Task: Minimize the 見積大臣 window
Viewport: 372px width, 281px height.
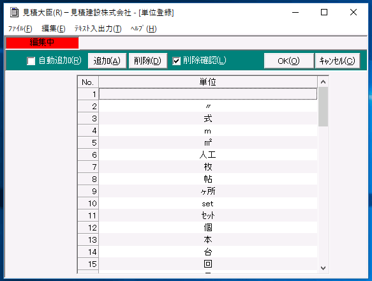Action: (295, 12)
